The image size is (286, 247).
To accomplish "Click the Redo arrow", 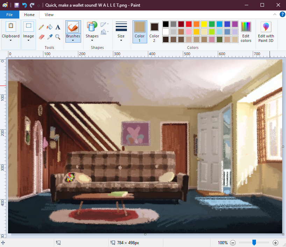I will pyautogui.click(x=32, y=5).
